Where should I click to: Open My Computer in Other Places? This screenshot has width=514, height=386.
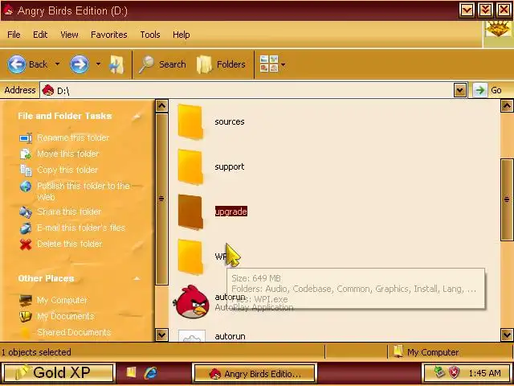tap(62, 300)
